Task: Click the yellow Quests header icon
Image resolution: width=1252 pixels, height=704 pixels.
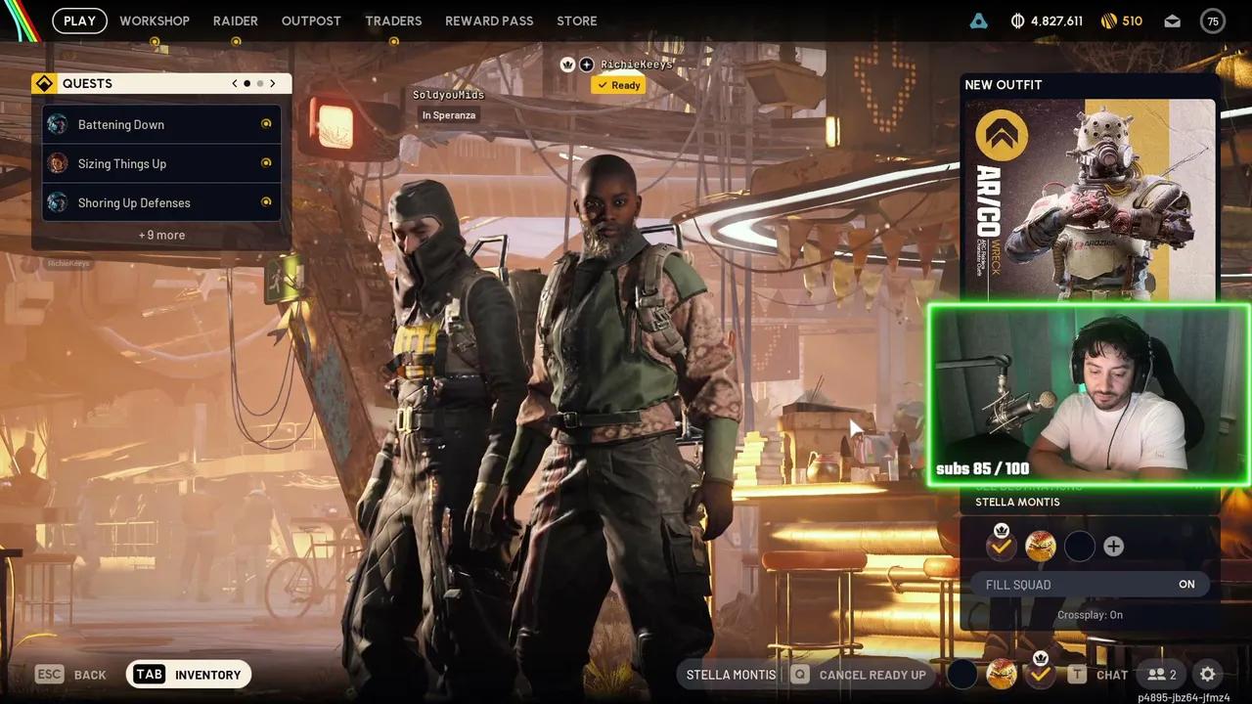Action: pos(44,83)
